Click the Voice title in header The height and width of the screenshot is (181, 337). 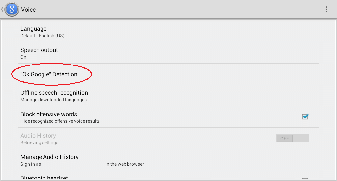point(28,10)
